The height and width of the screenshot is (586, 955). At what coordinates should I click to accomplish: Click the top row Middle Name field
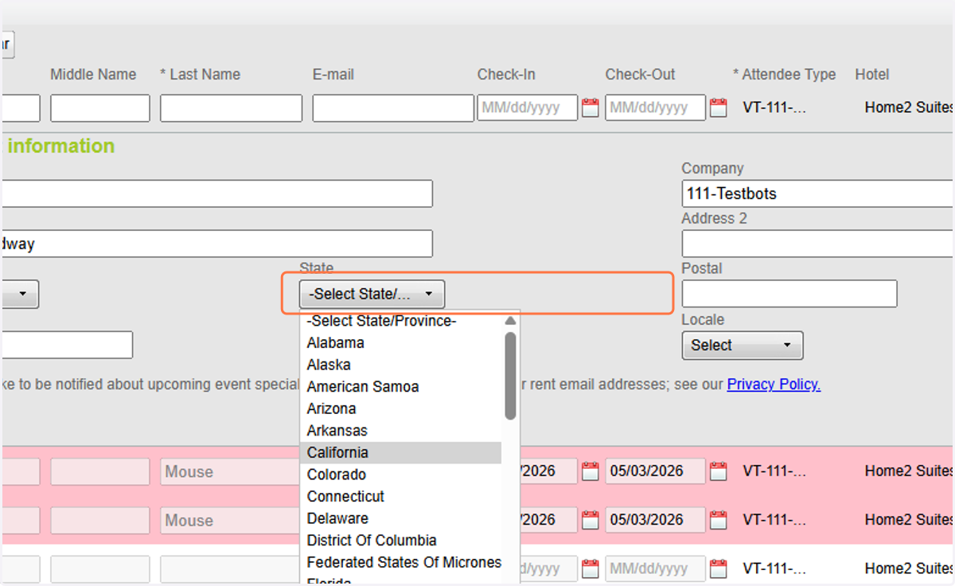(x=100, y=108)
